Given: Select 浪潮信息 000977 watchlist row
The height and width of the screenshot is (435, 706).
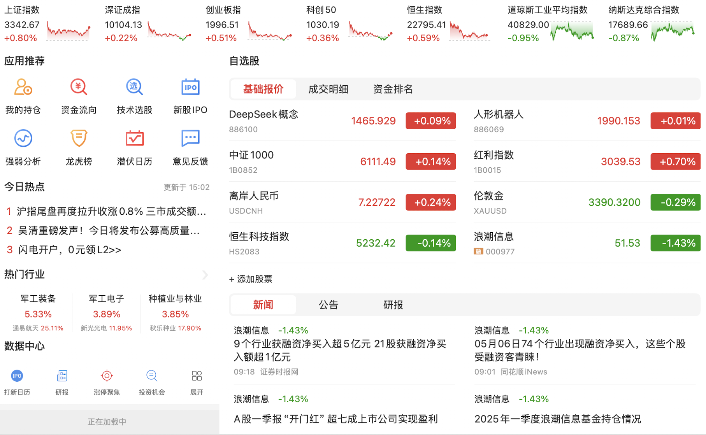Looking at the screenshot, I should [x=587, y=243].
